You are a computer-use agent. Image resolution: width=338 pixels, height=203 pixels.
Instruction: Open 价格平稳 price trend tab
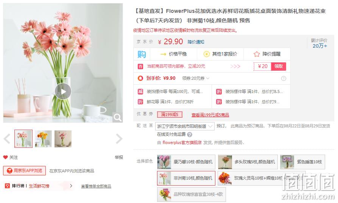tap(173, 54)
